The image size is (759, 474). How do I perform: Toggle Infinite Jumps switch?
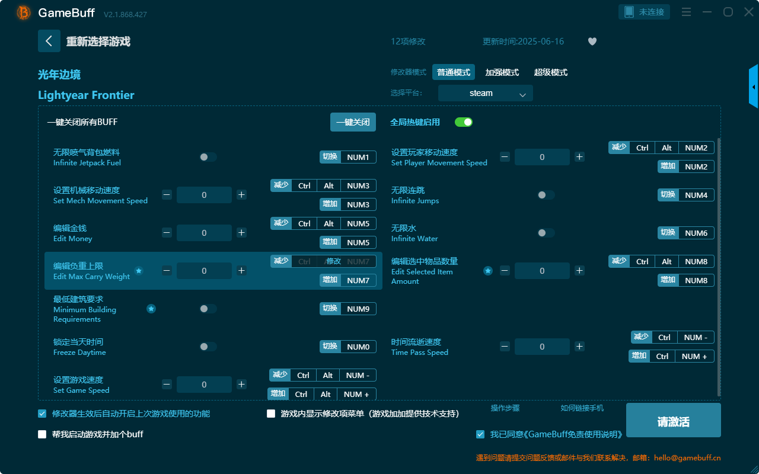(x=546, y=195)
